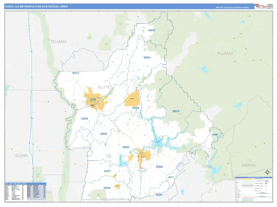Select ZIP code 95928 on the map
277x207 pixels.
[x=84, y=119]
